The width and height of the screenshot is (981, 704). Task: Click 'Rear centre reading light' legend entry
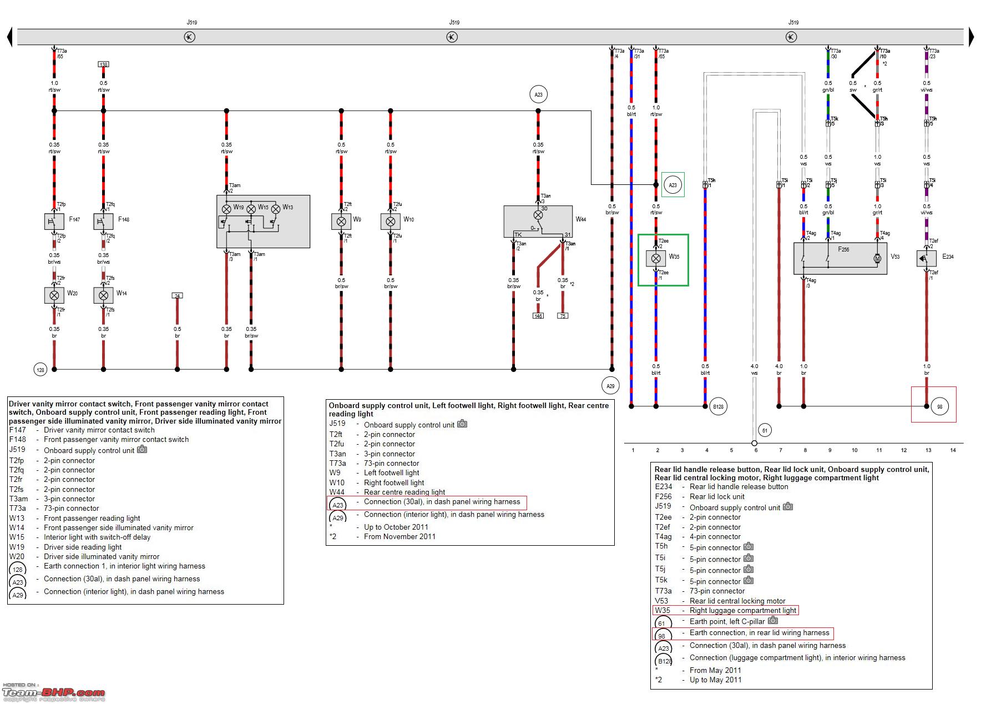(x=404, y=492)
